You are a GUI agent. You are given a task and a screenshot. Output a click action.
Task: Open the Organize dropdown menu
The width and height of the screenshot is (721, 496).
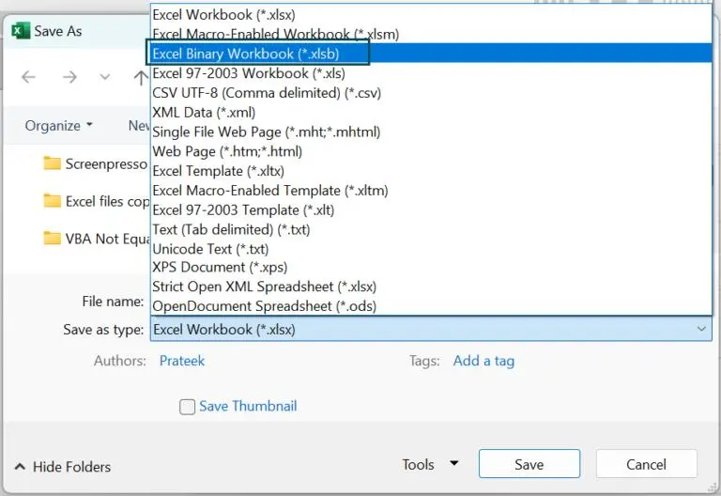[59, 126]
